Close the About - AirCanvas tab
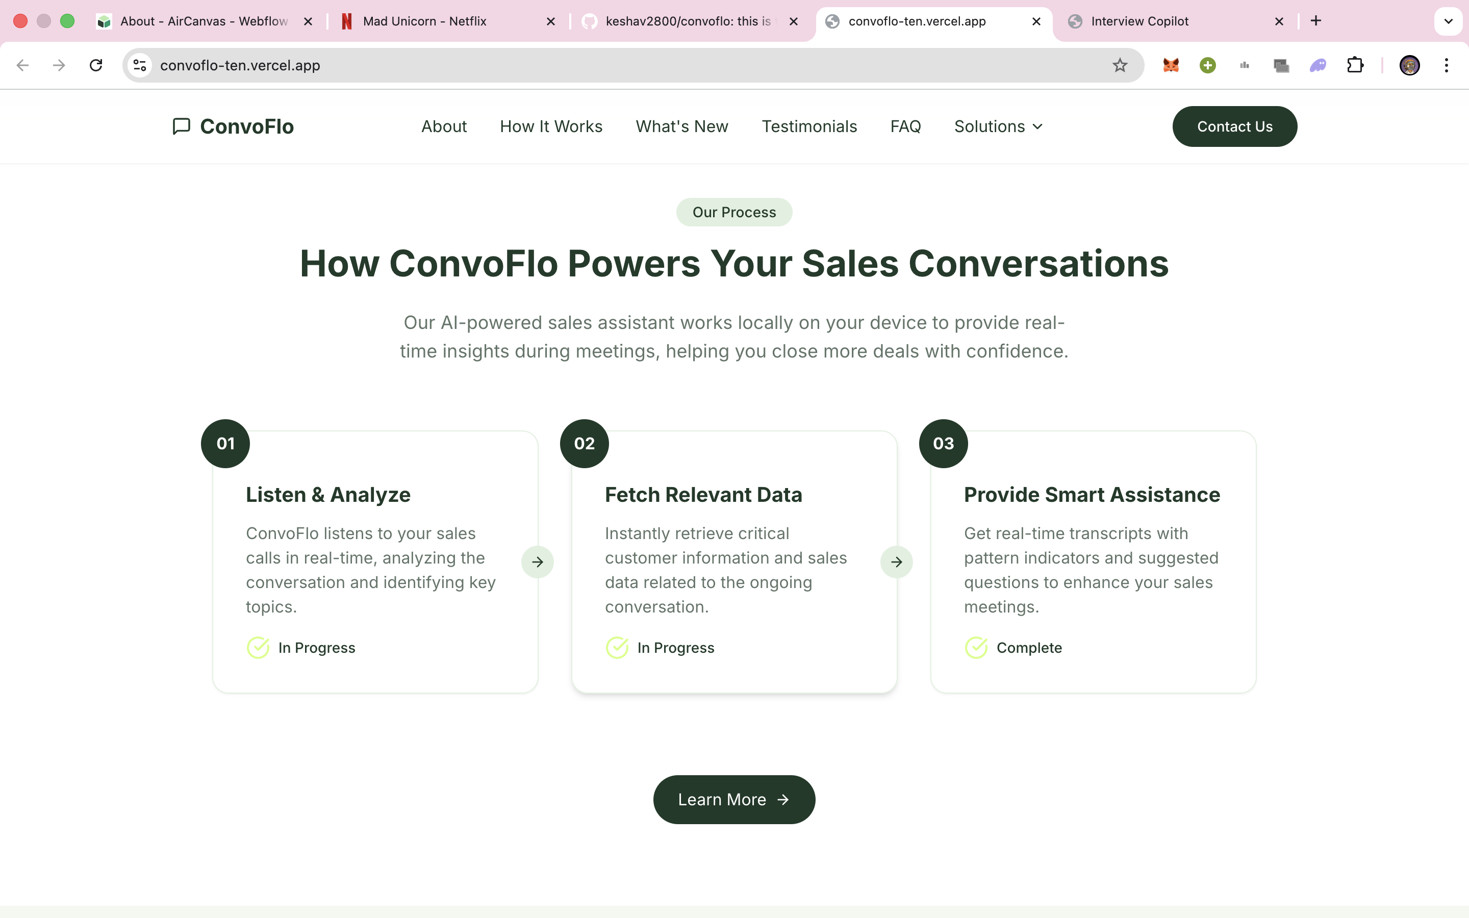This screenshot has height=918, width=1469. (x=308, y=21)
